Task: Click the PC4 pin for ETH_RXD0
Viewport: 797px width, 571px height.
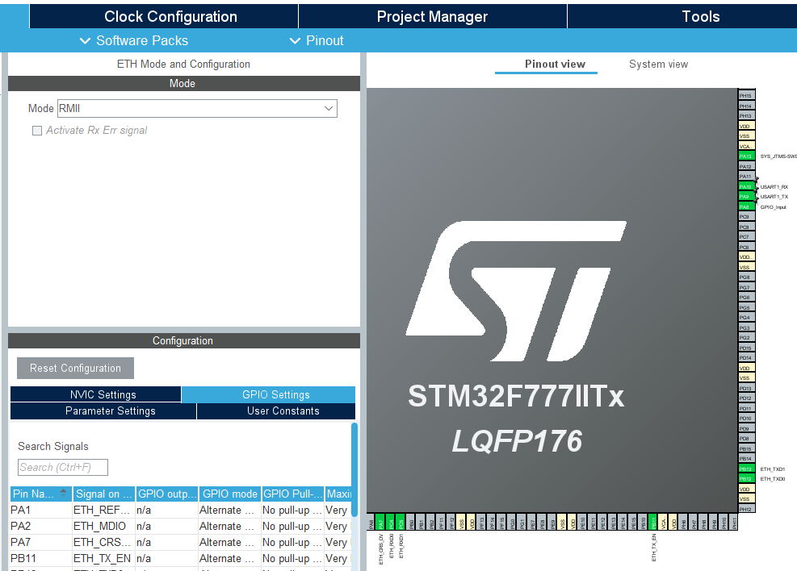Action: 391,522
